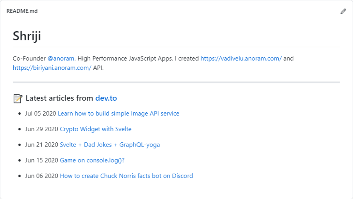Viewport: 353px width, 199px height.
Task: Open 'How to create Chuck Norris facts bot on Discord'
Action: [x=126, y=176]
